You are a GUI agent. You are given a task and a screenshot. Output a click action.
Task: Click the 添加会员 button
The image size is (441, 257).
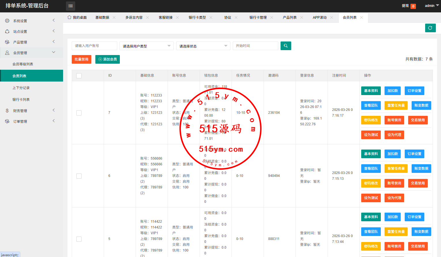coord(107,59)
